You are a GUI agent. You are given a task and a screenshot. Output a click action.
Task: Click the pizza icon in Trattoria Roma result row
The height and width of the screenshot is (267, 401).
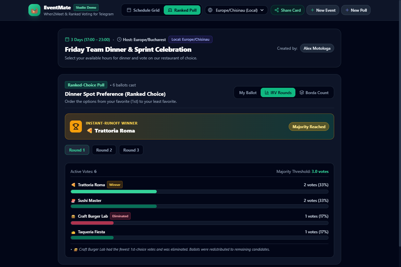[x=73, y=185]
